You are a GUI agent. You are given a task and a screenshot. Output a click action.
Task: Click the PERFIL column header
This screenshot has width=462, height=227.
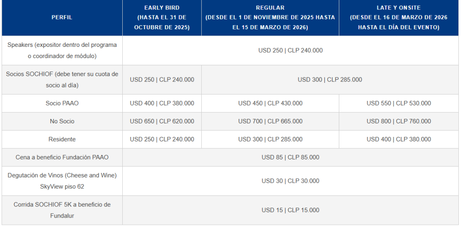click(62, 18)
